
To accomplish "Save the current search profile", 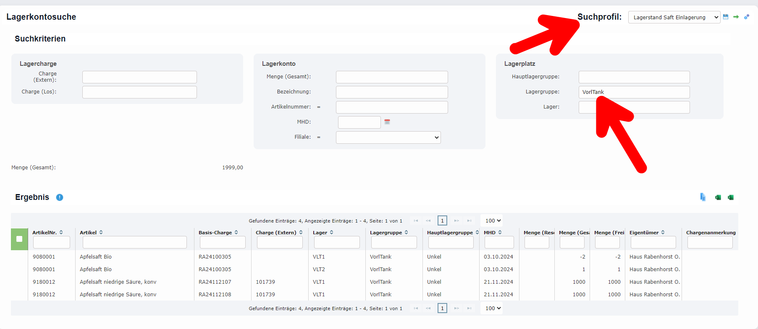I will tap(726, 17).
